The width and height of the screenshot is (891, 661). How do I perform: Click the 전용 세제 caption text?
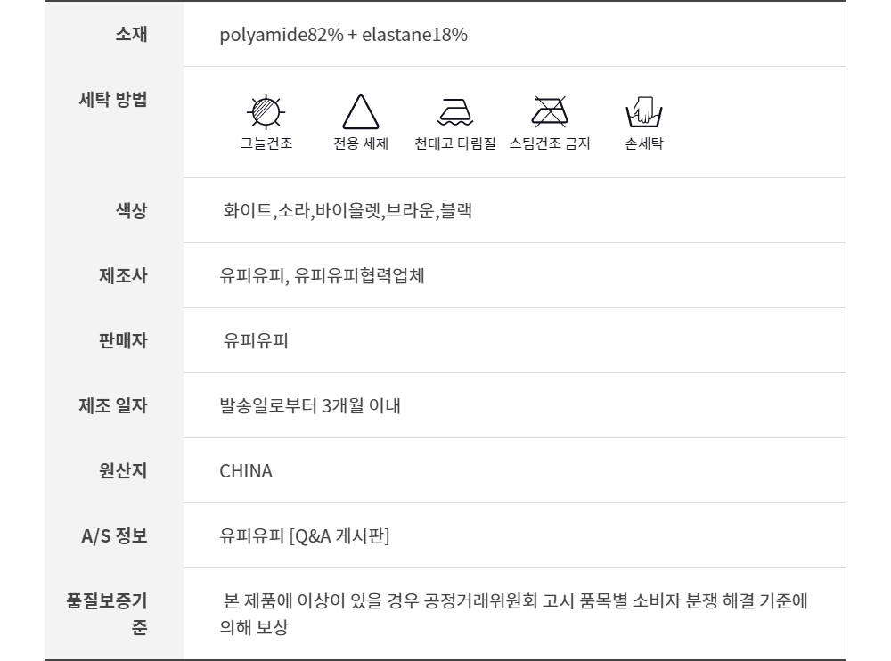(x=361, y=143)
